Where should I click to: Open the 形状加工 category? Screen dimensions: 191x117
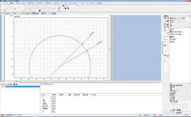click(180, 95)
